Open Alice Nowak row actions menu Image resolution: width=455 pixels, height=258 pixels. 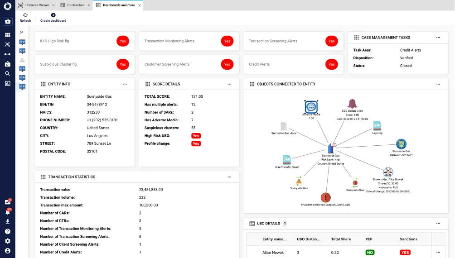pyautogui.click(x=438, y=253)
